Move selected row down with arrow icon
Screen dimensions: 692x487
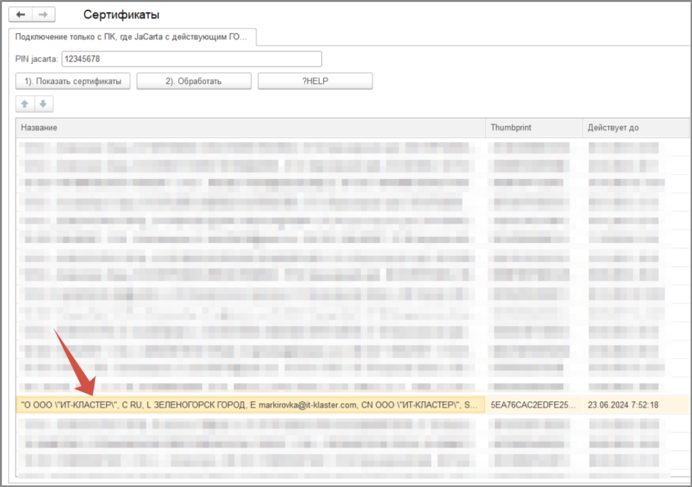(x=43, y=103)
